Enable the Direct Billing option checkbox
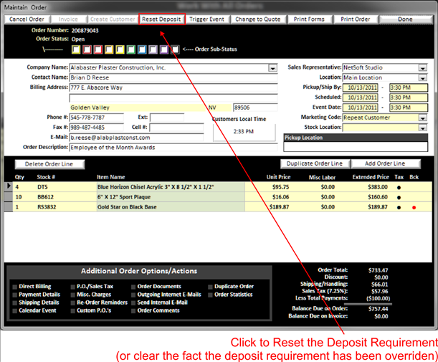 (14, 286)
